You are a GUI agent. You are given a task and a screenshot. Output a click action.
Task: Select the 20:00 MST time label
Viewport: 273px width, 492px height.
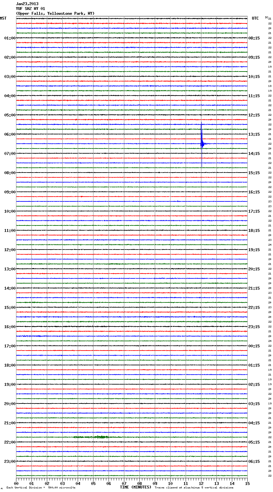pos(10,404)
